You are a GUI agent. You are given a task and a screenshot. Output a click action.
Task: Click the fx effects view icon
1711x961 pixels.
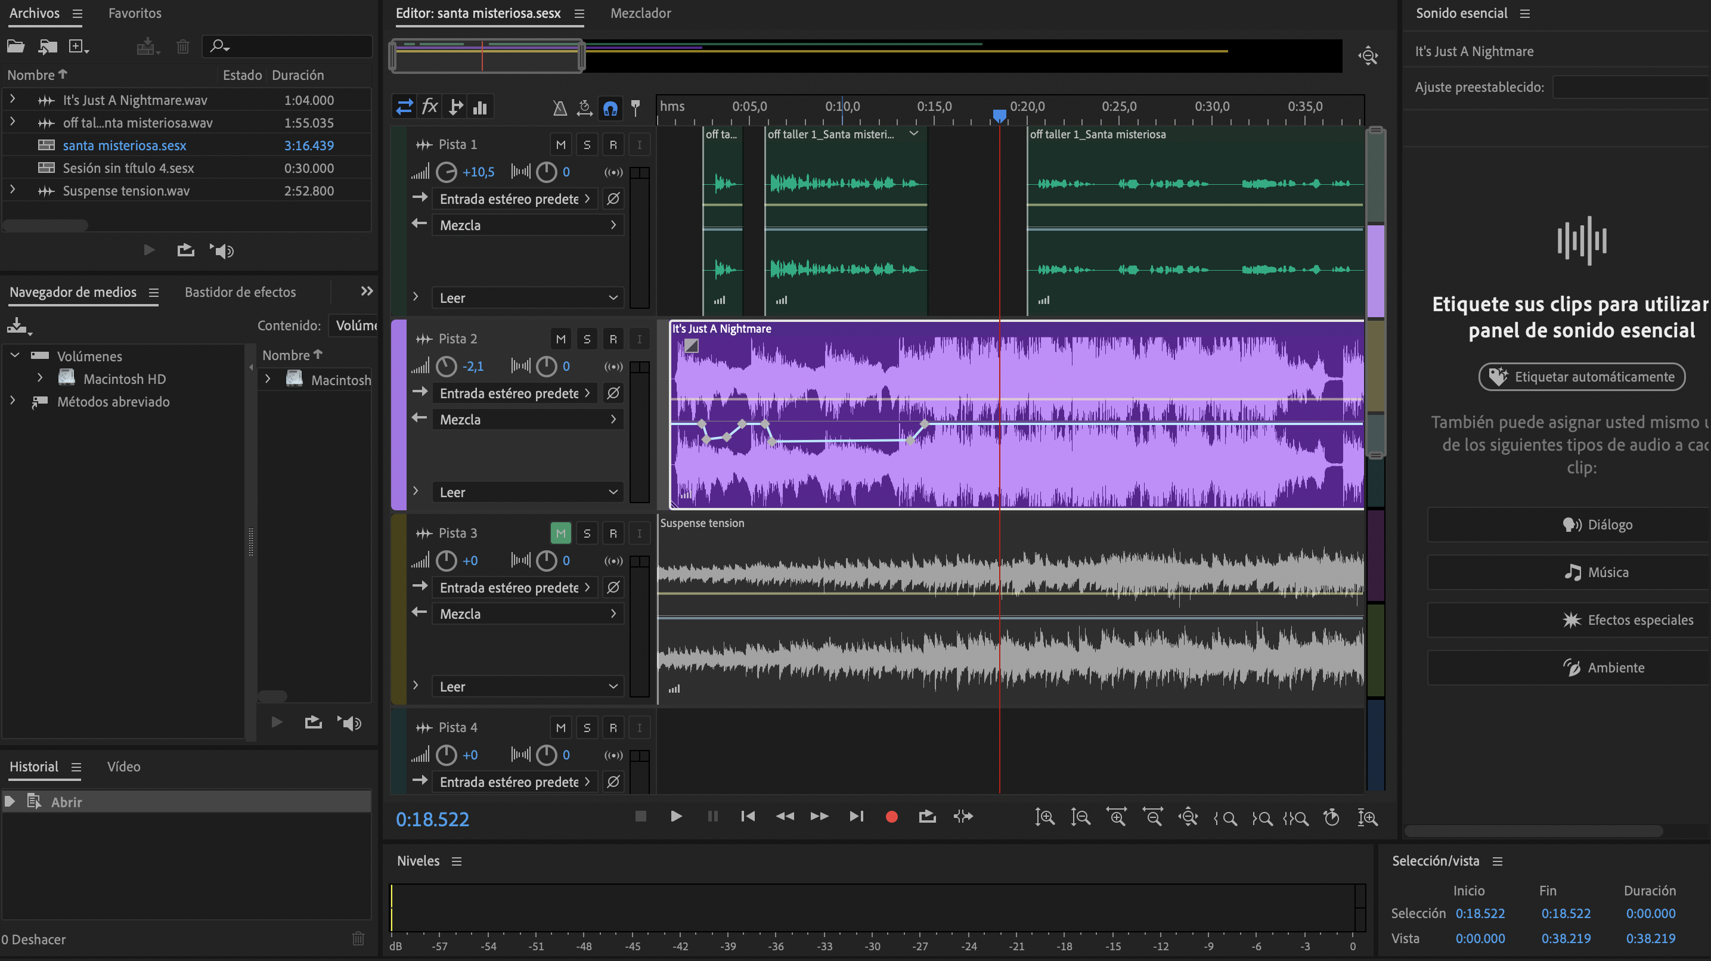430,106
